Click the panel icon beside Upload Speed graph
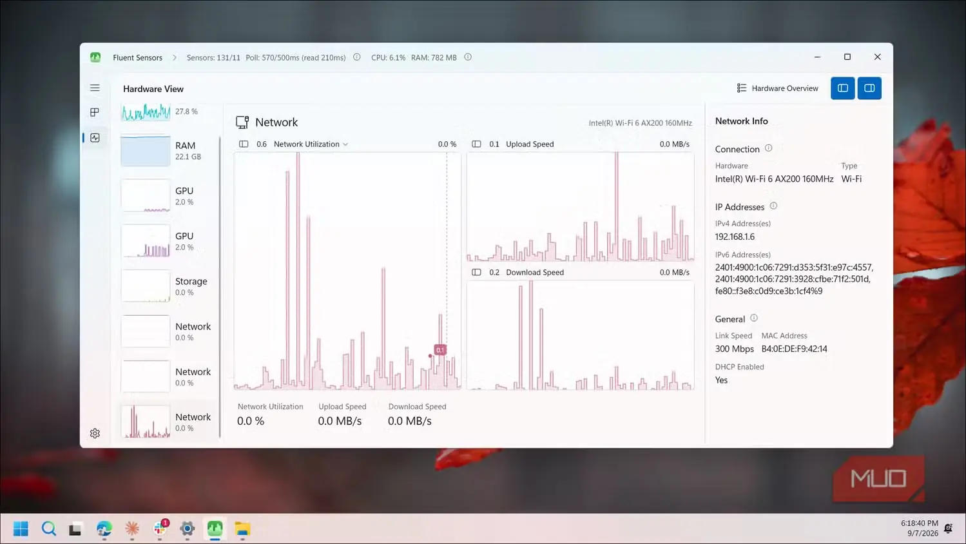Screen dimensions: 966x544 [476, 144]
